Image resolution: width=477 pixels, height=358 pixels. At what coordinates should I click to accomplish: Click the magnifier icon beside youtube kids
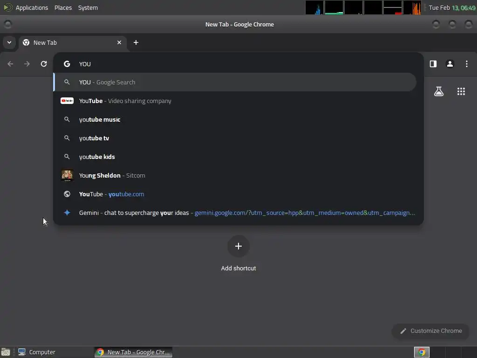[67, 157]
